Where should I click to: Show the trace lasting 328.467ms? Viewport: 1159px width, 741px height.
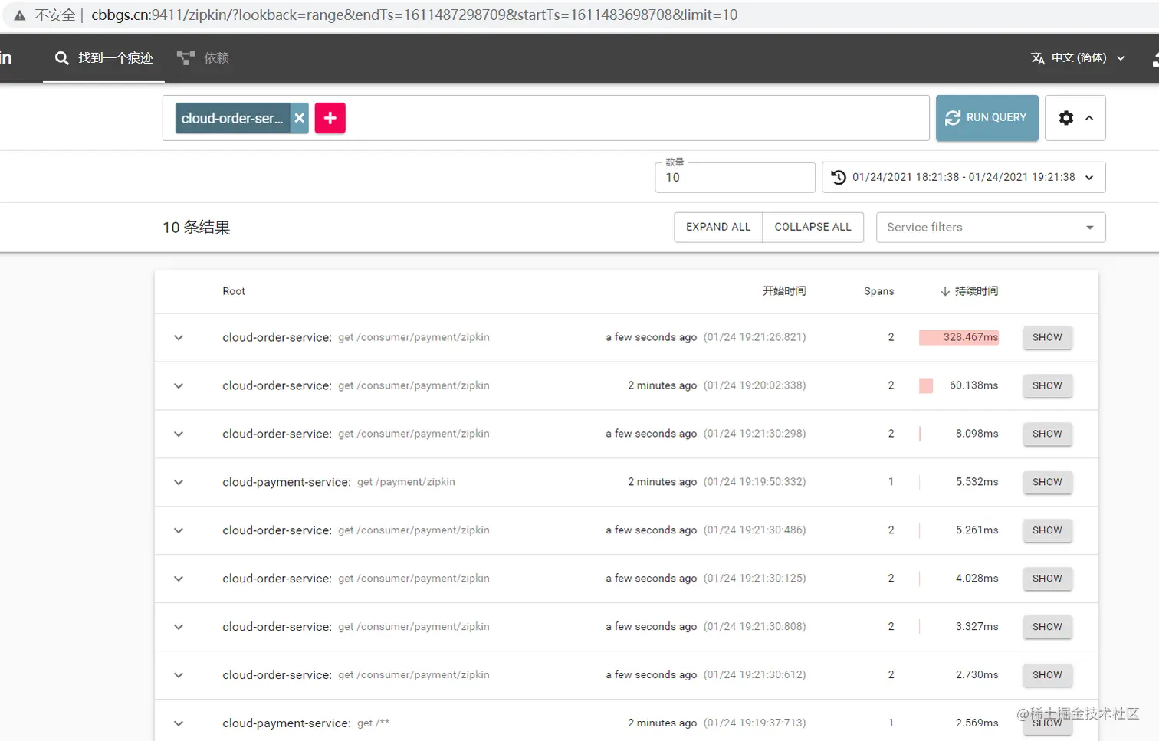1047,337
